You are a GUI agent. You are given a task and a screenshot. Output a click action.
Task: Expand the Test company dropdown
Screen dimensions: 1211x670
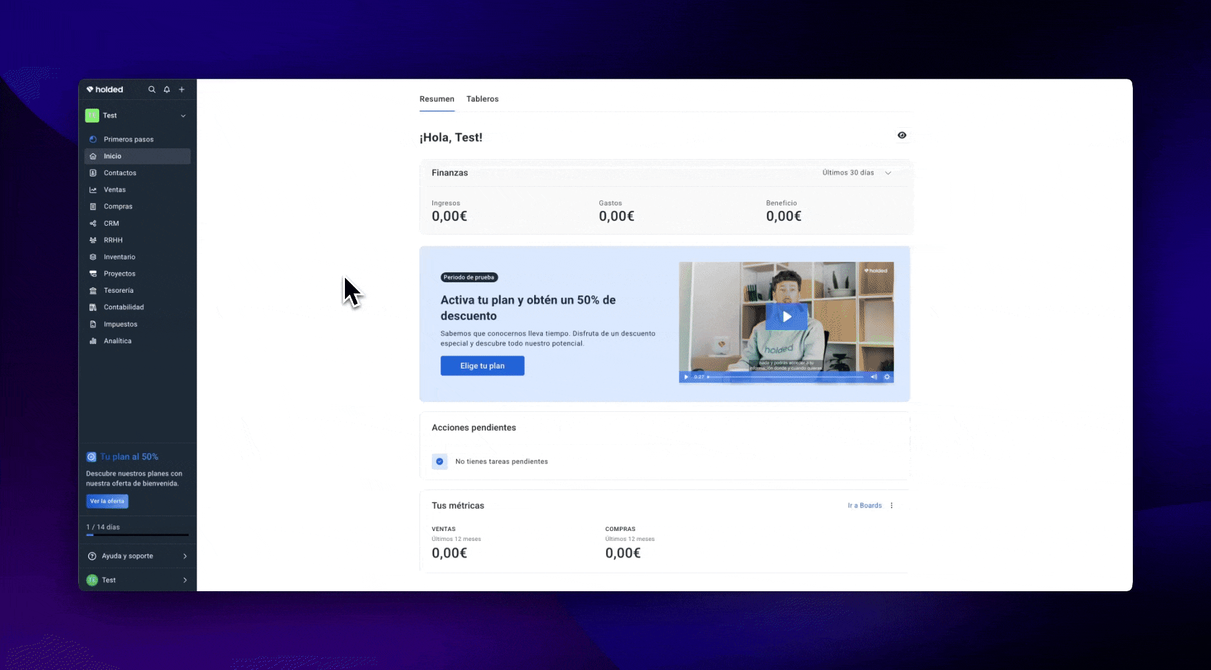click(x=183, y=116)
